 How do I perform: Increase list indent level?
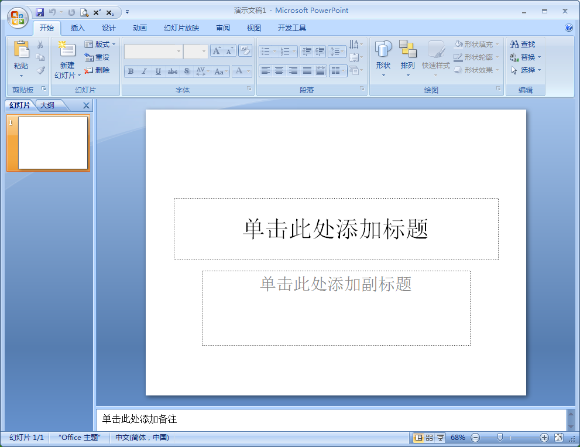point(320,51)
